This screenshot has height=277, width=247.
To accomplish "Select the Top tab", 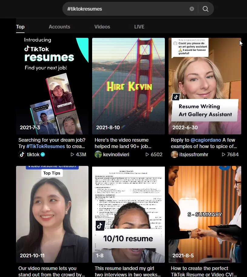I will click(x=20, y=27).
